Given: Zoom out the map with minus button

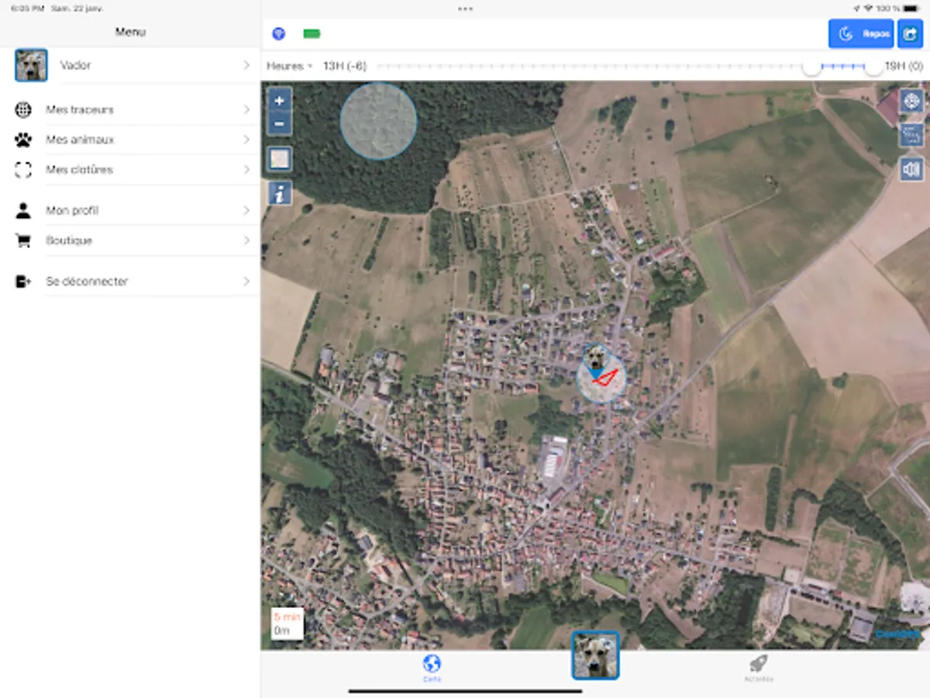Looking at the screenshot, I should point(280,123).
